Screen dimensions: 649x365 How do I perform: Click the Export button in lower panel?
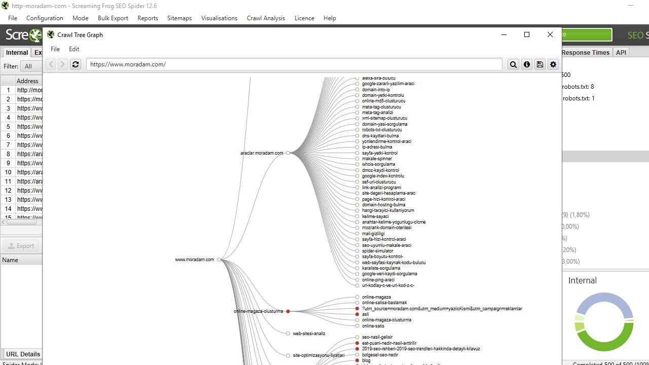pyautogui.click(x=21, y=246)
